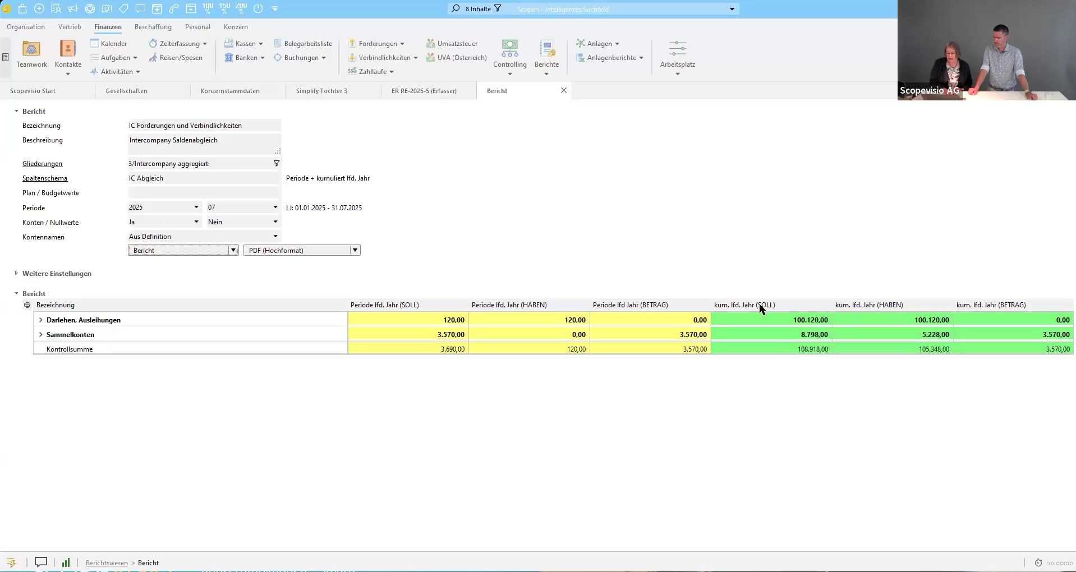
Task: Click the kum. lfd. Jahr (HABEN) column header
Action: (869, 305)
